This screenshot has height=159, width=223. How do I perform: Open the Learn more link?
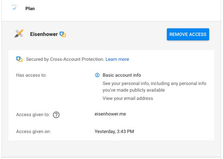coord(117,59)
